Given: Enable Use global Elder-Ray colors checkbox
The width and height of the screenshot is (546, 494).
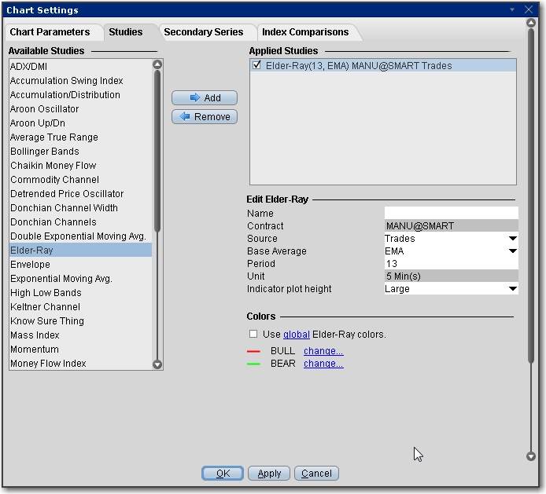Looking at the screenshot, I should [253, 335].
